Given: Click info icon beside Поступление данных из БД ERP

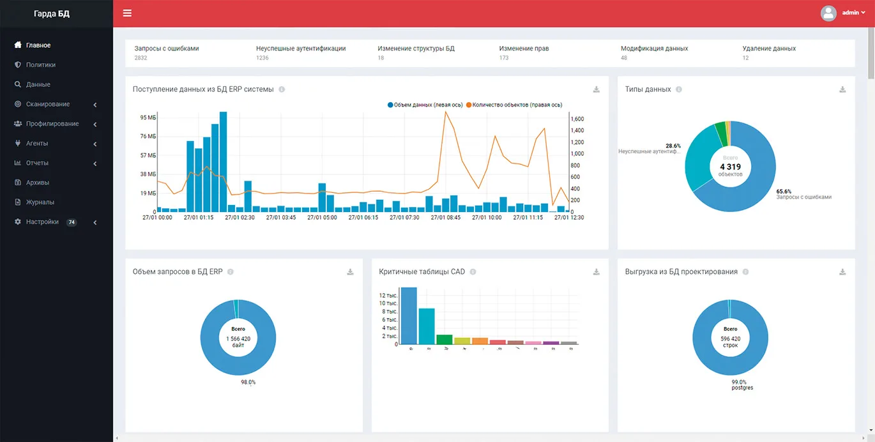Looking at the screenshot, I should [x=282, y=89].
